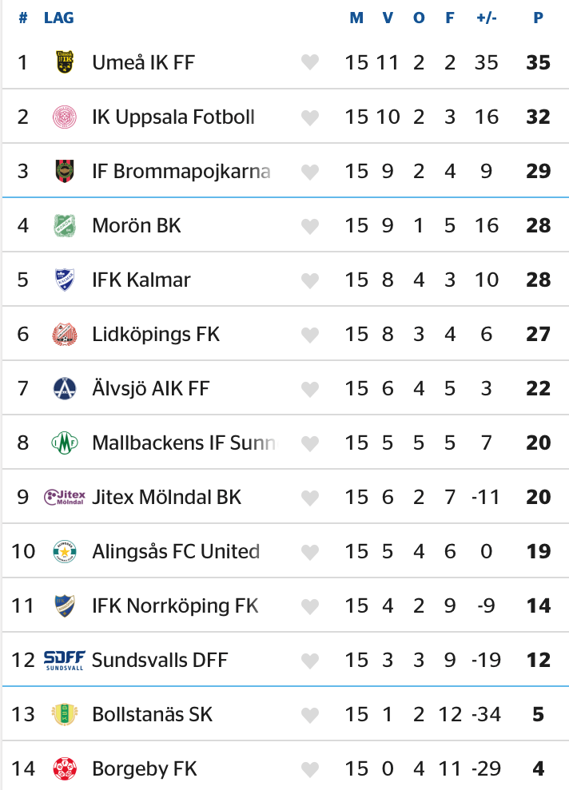Click the Älvsjö AIK FF club logo

pyautogui.click(x=64, y=388)
